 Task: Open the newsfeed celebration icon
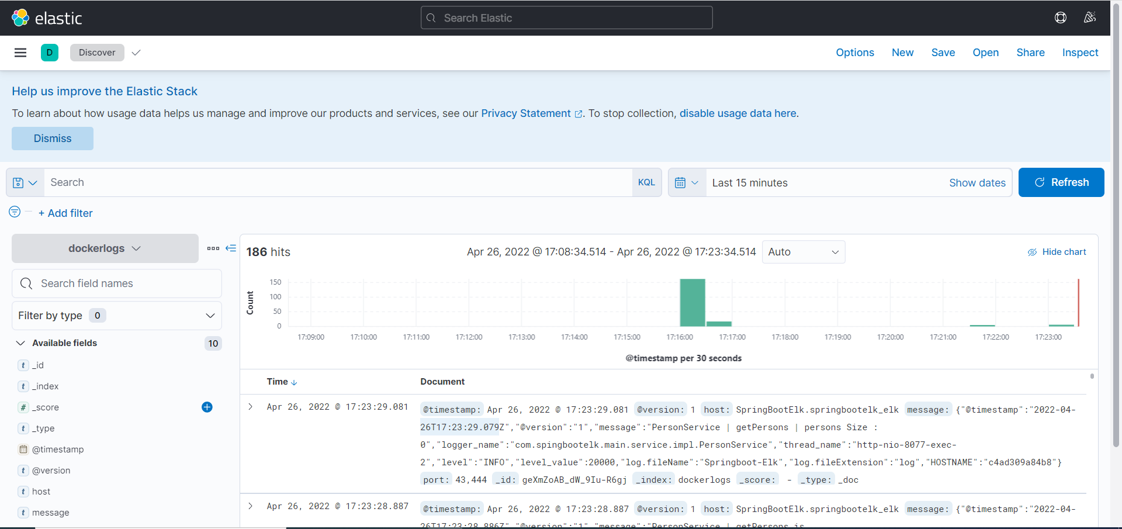pos(1090,18)
